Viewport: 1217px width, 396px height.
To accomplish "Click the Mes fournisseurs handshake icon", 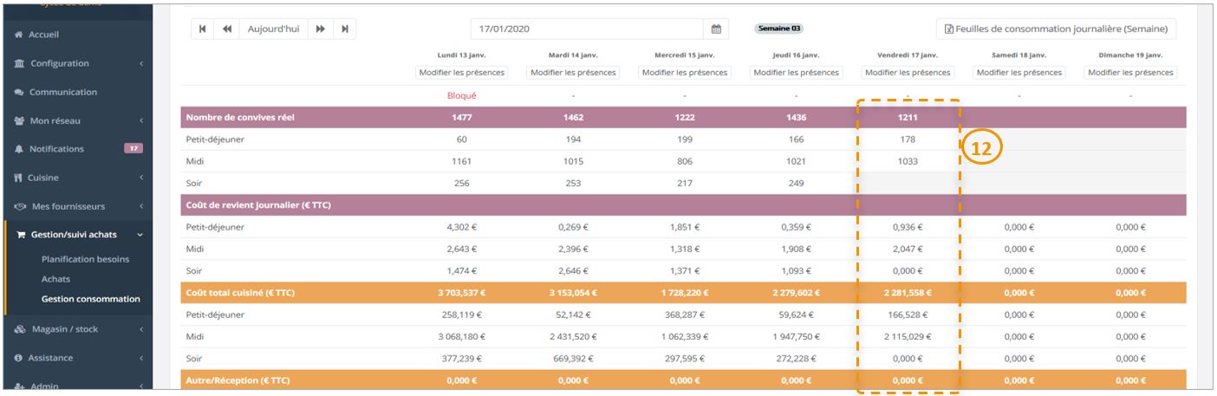I will (21, 206).
